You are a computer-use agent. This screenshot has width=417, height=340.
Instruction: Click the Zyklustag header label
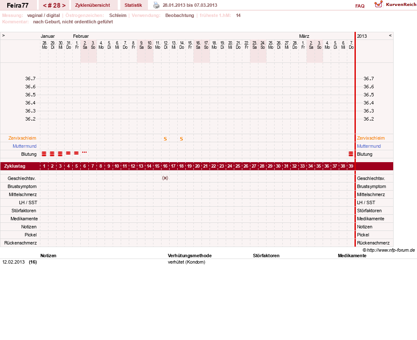(14, 166)
